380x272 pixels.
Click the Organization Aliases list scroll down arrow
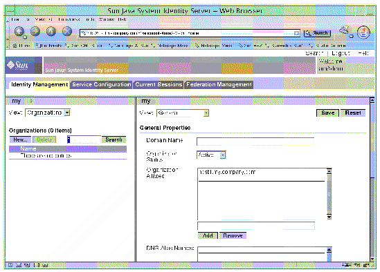click(x=329, y=217)
